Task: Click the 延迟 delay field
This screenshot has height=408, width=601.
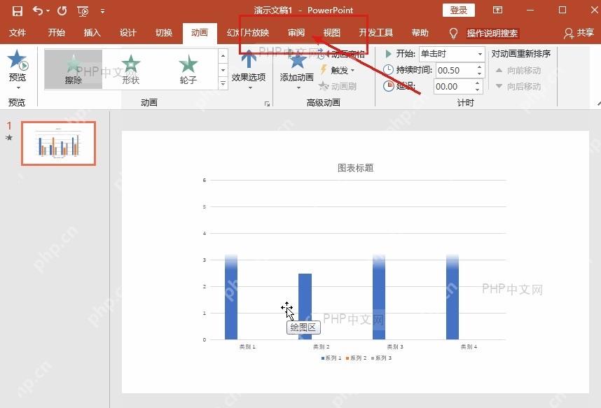Action: pyautogui.click(x=453, y=87)
